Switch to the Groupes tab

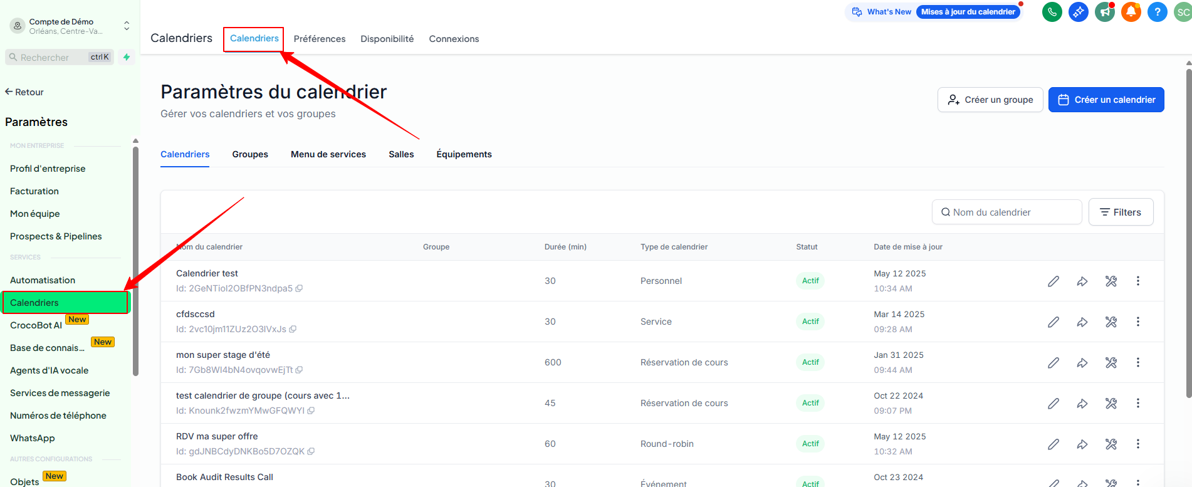(x=250, y=154)
